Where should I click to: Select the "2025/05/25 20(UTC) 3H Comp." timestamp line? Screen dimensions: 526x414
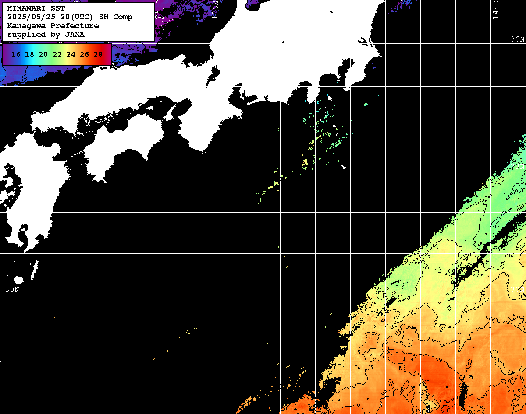(x=72, y=17)
